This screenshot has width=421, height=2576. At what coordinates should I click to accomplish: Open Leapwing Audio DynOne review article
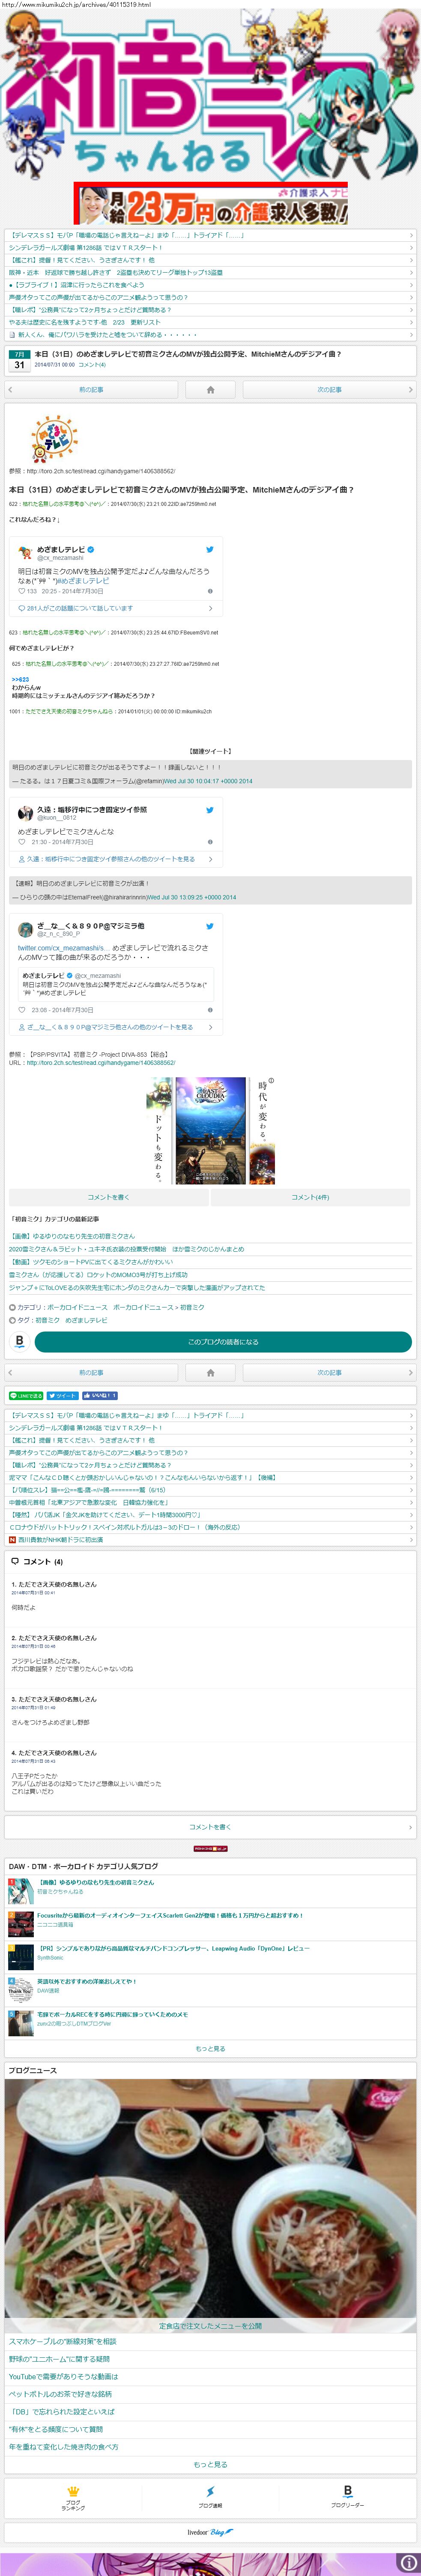(x=173, y=1948)
